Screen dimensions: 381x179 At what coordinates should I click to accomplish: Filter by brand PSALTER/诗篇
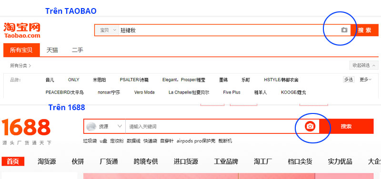(x=134, y=80)
